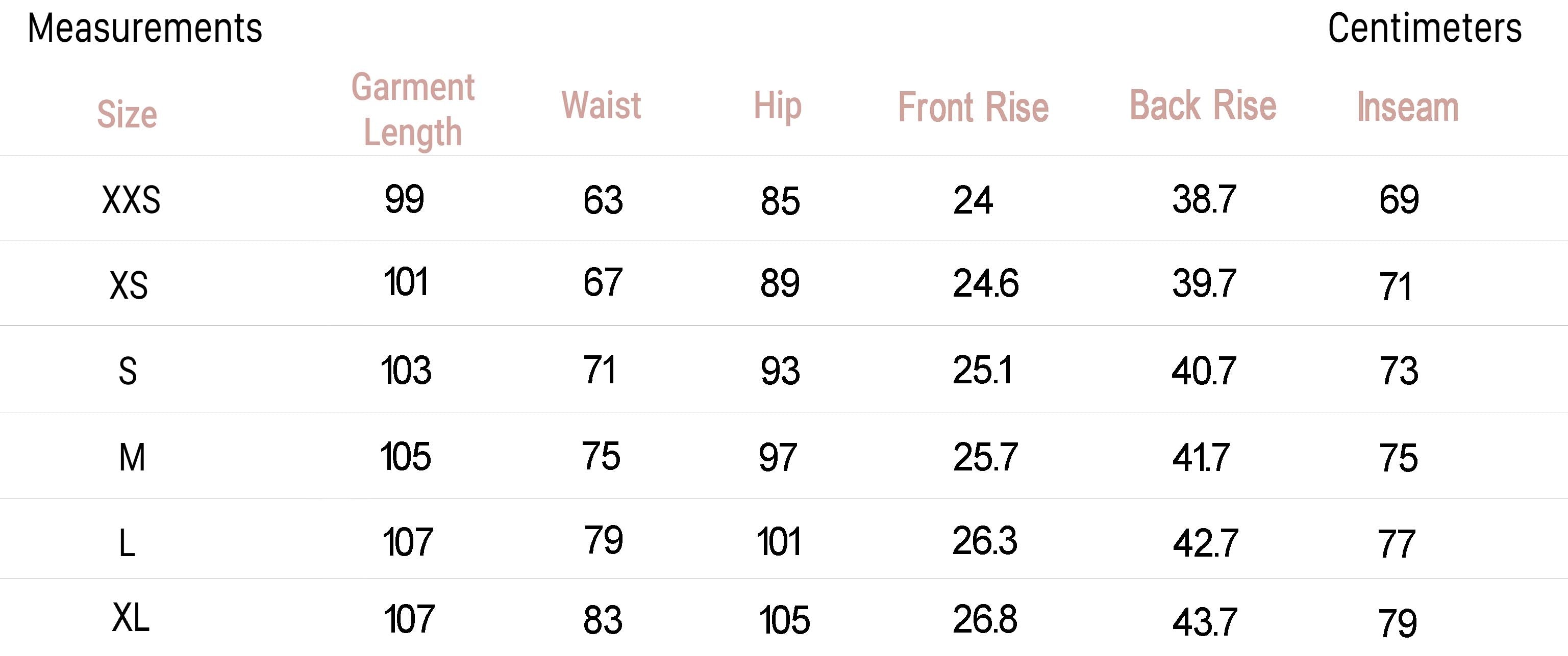The width and height of the screenshot is (1568, 656).
Task: Click the Back Rise column header
Action: click(1203, 106)
